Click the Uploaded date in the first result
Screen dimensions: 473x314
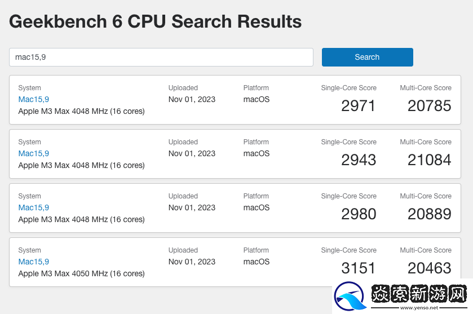pos(192,99)
